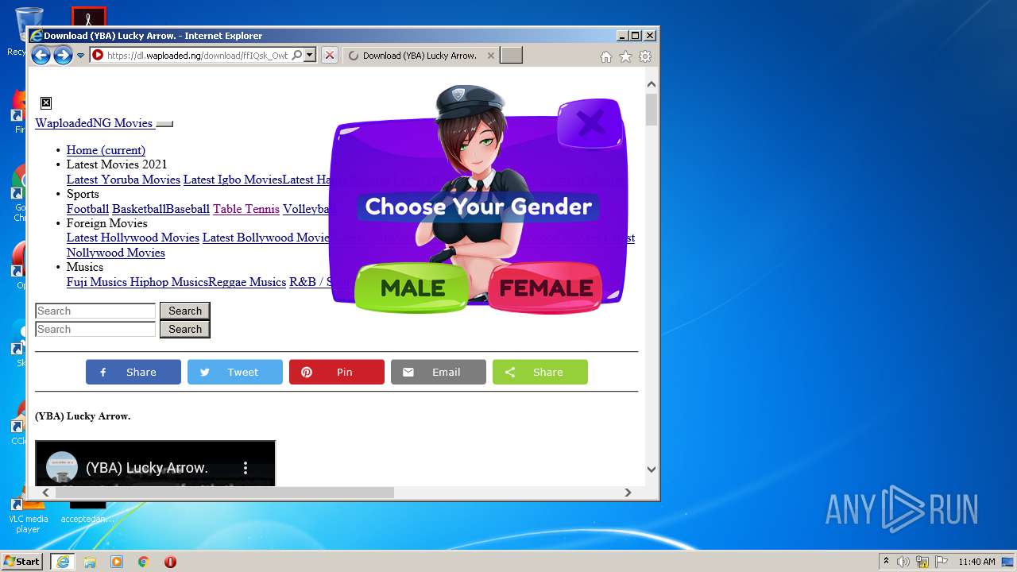Toggle the navbar collapse button beside WaploadedNG Movies
Viewport: 1017px width, 572px height.
coord(164,124)
